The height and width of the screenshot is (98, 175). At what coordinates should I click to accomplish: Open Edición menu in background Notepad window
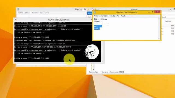tap(28, 13)
